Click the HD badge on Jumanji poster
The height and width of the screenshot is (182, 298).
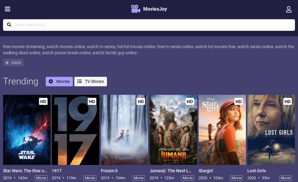(190, 102)
